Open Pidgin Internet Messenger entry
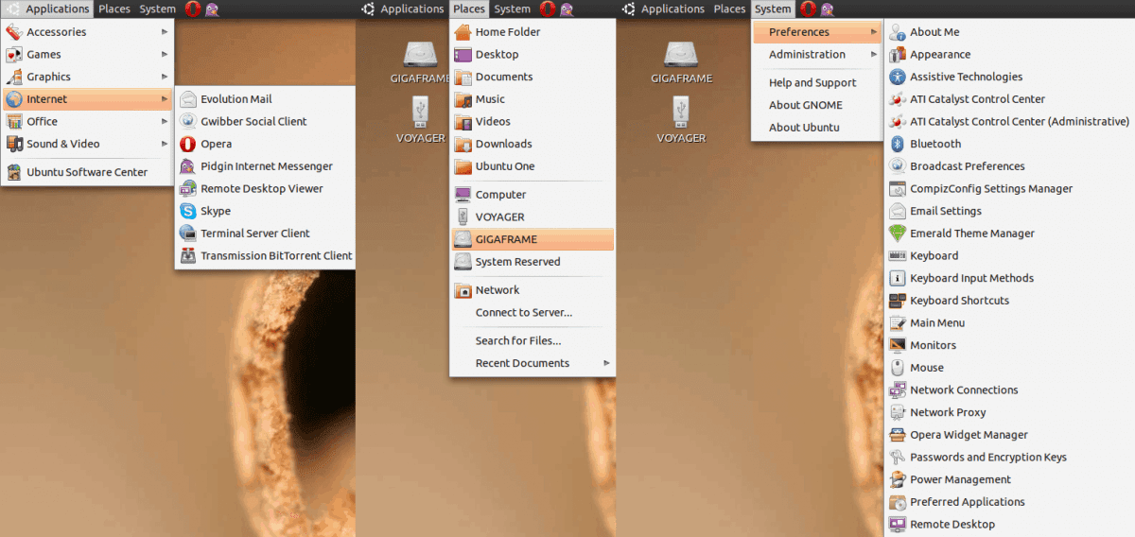Viewport: 1135px width, 537px height. point(266,166)
